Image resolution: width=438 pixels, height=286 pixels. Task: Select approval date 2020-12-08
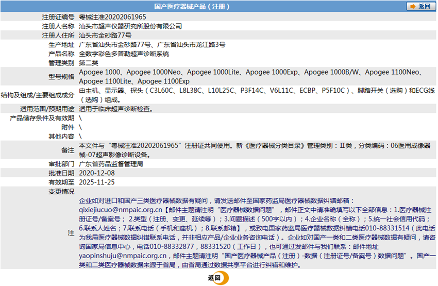click(97, 173)
